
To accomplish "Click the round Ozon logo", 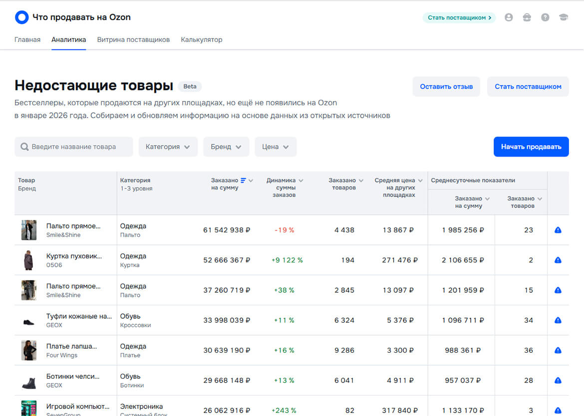I will (x=21, y=16).
